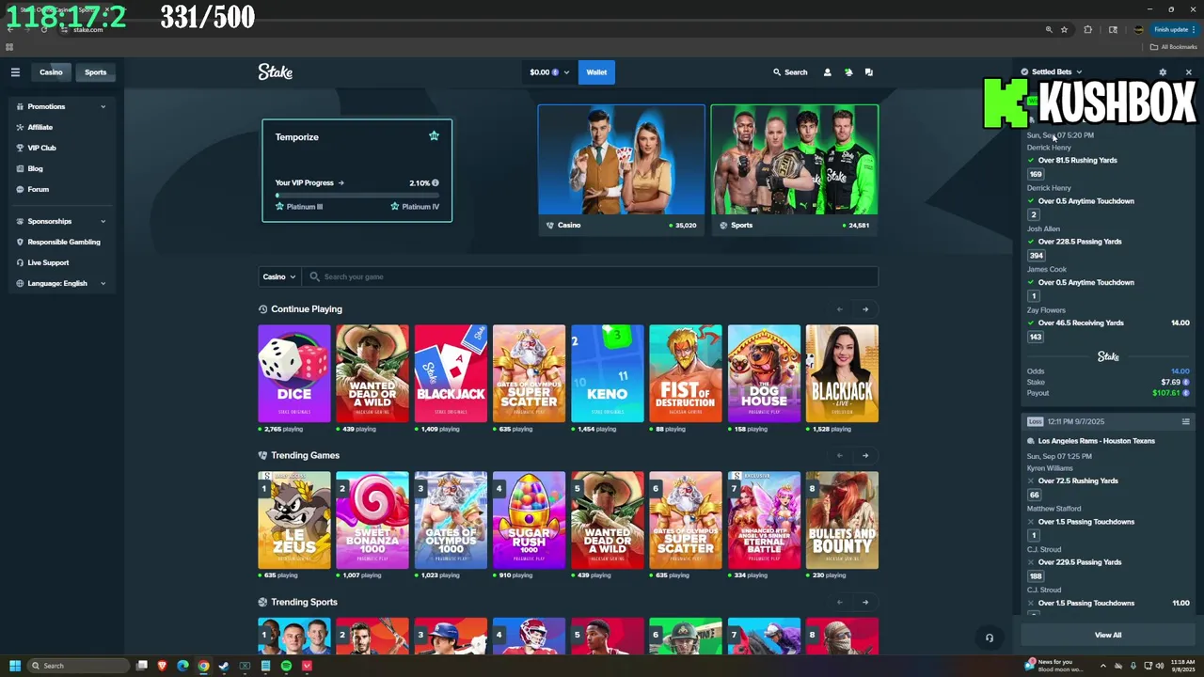Open Your VIP Progress arrow link
This screenshot has width=1204, height=677.
click(x=309, y=182)
